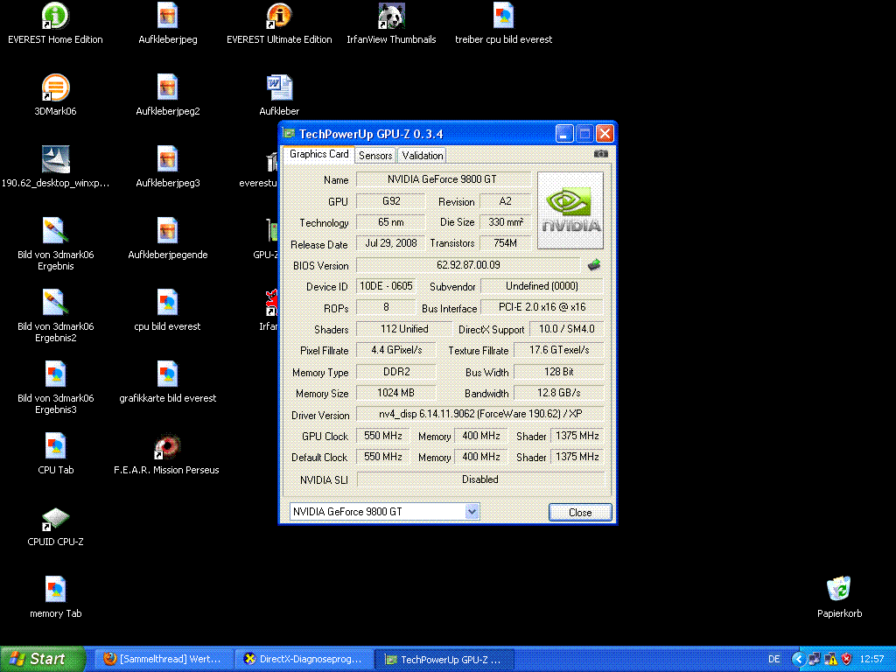Click the BIOS Version field 62.92.87.00.09
The width and height of the screenshot is (896, 672).
[468, 265]
